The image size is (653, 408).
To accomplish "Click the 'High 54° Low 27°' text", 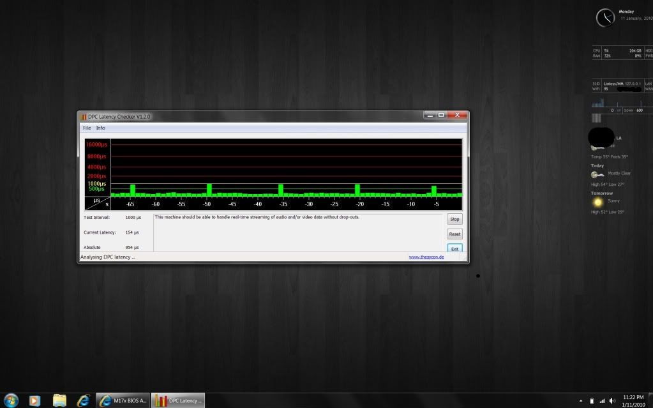I will point(607,184).
